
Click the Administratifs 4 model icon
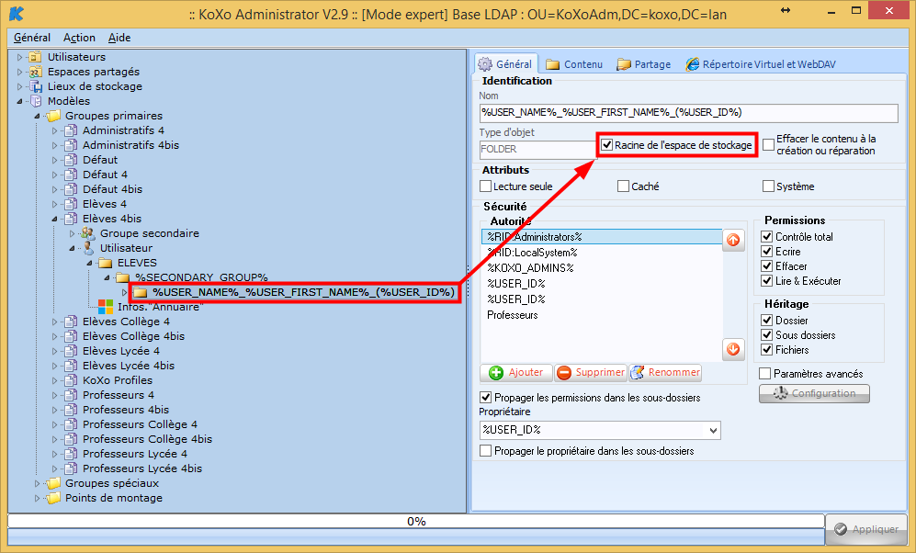click(x=71, y=130)
